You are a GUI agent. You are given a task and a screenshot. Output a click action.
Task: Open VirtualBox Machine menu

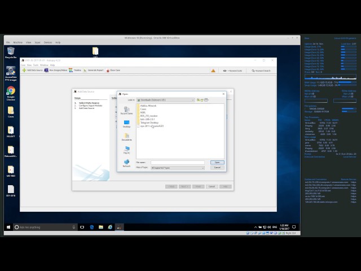[x=17, y=42]
